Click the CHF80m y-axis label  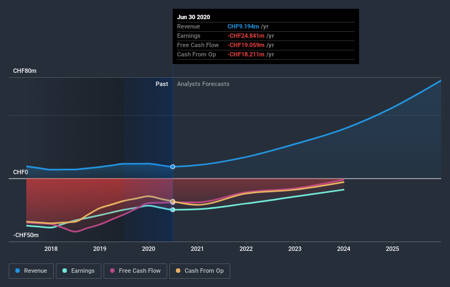[x=25, y=71]
